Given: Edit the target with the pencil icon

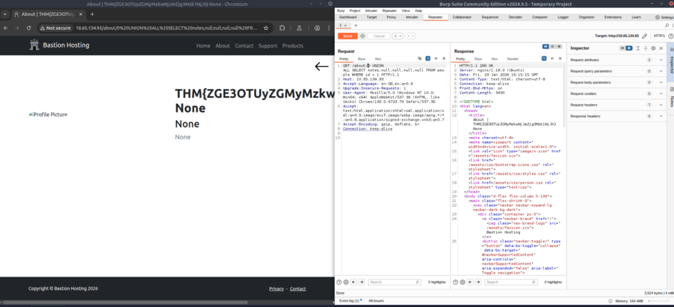Looking at the screenshot, I should click(644, 36).
